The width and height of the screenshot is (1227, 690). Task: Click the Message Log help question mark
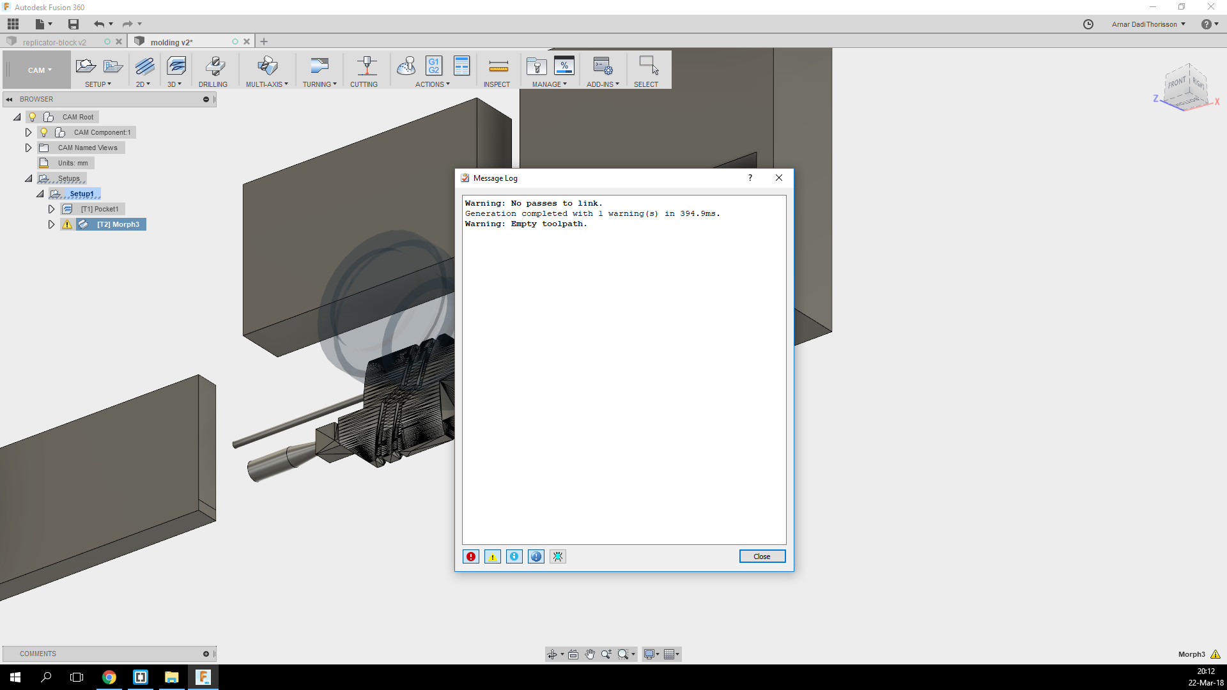(750, 178)
